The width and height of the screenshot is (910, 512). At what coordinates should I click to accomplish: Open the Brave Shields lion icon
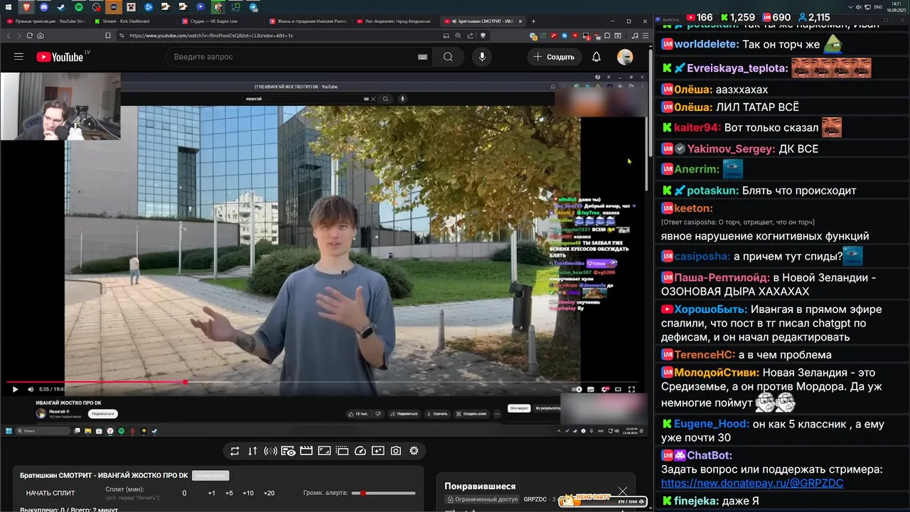[483, 36]
